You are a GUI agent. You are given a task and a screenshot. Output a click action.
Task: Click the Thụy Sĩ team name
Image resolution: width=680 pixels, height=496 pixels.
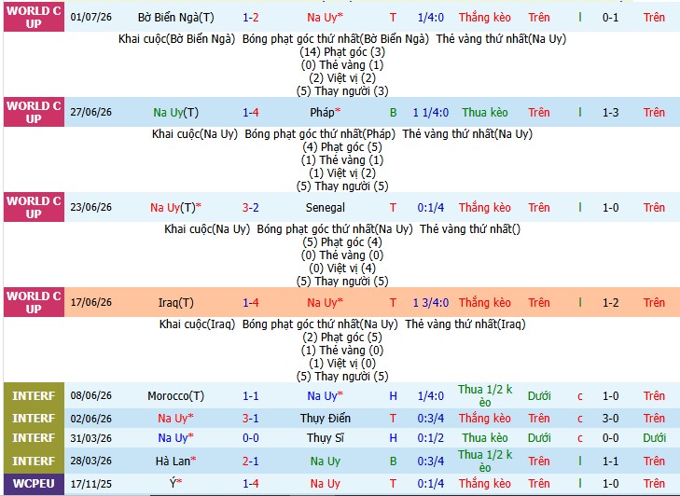[x=326, y=438]
